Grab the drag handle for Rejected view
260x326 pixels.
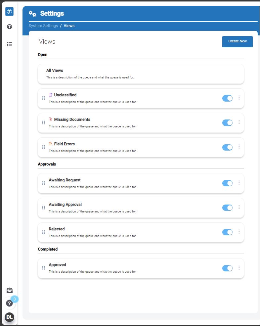(x=44, y=232)
